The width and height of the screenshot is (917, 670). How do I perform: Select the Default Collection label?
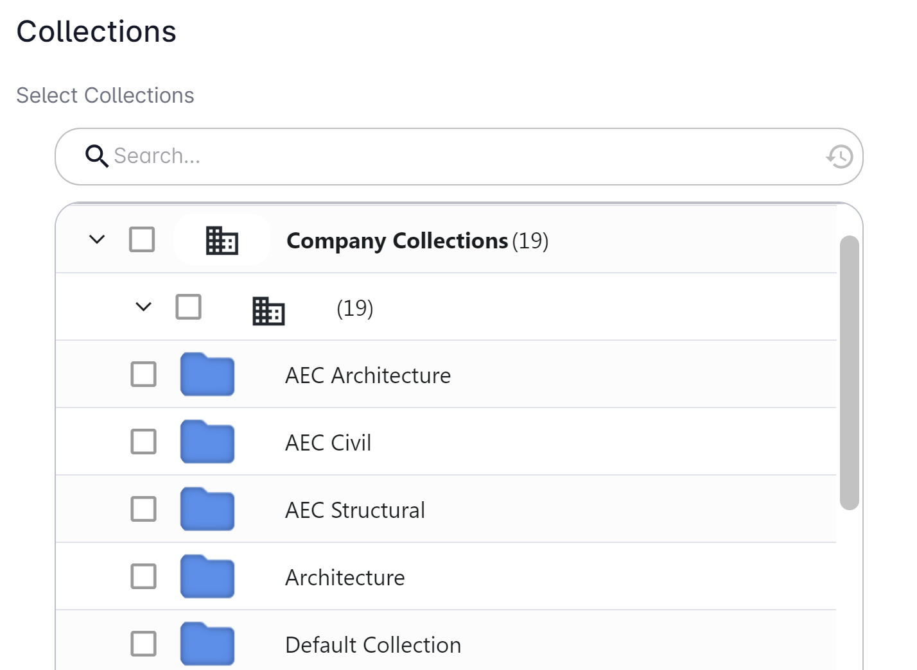point(373,645)
